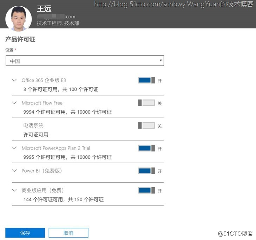
Task: Enable the Microsoft Flow Free license toggle
Action: pyautogui.click(x=146, y=103)
